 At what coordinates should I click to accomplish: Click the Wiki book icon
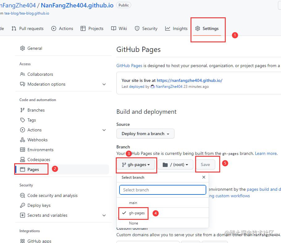pos(113,28)
